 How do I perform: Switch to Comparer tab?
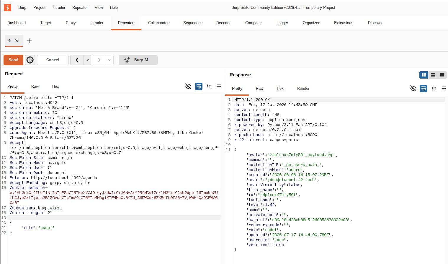click(x=254, y=23)
